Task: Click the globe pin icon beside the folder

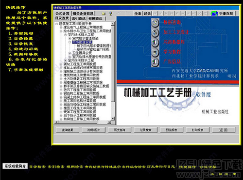Action: point(111,14)
